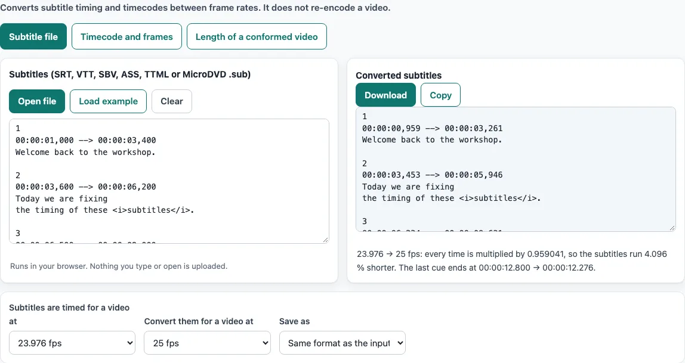The width and height of the screenshot is (685, 363).
Task: Click inside the subtitle input text area
Action: tap(169, 181)
